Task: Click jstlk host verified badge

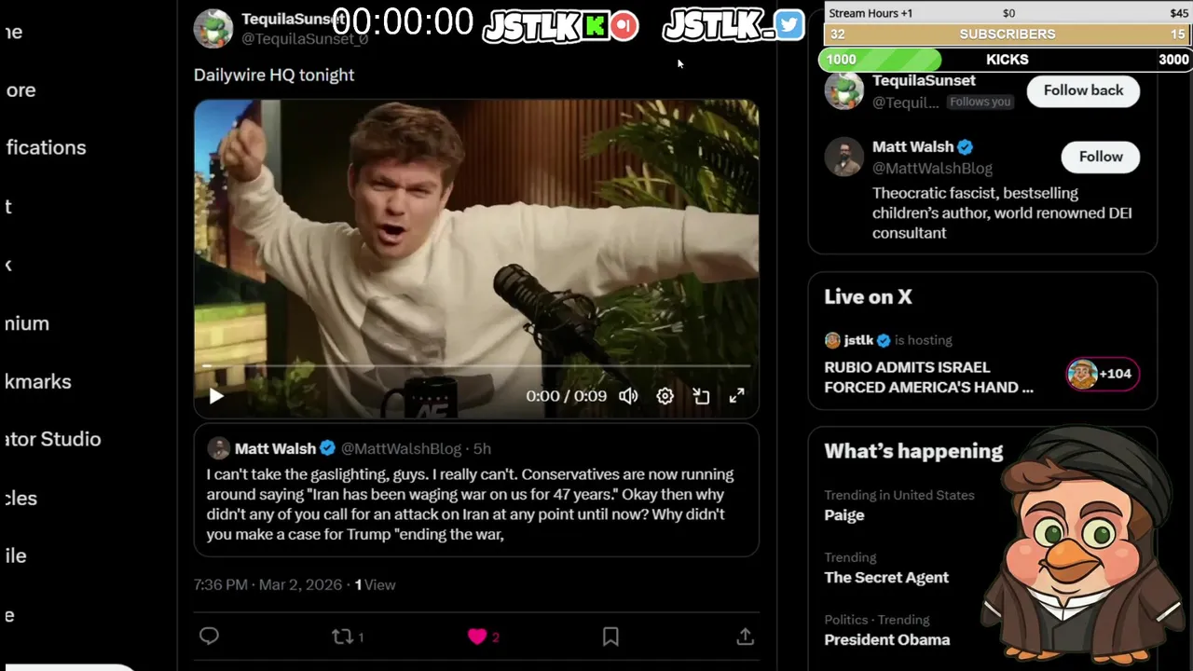Action: click(883, 340)
